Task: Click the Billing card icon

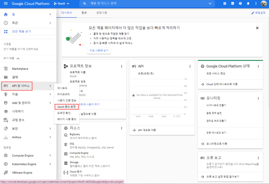Action: [6, 77]
